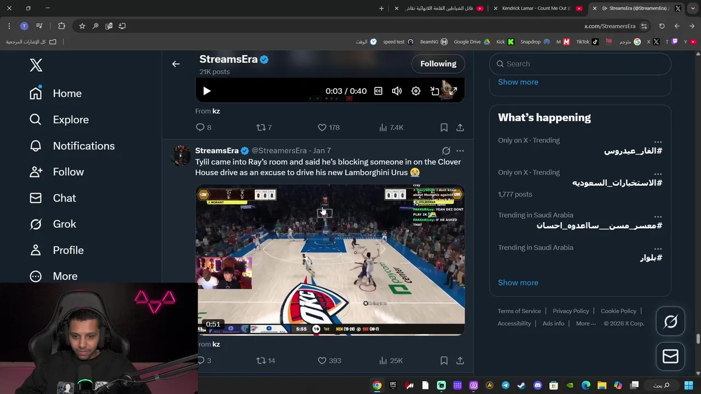The width and height of the screenshot is (701, 394).
Task: Open options for the بلوار# trend
Action: coord(658,249)
